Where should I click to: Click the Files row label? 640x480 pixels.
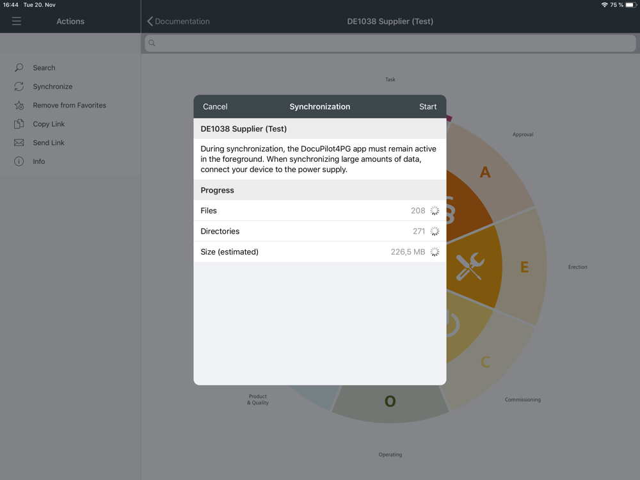point(209,211)
